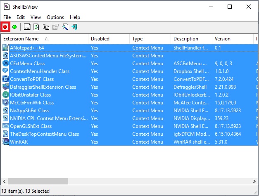Click the McCtxFrmWrk Class icon
This screenshot has height=196, width=259.
6,102
